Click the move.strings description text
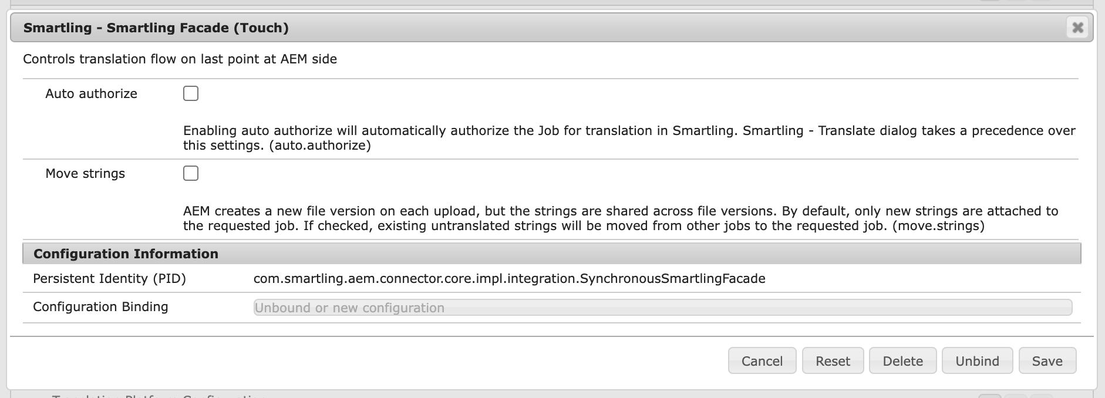Screen dimensions: 1105x398 click(620, 218)
